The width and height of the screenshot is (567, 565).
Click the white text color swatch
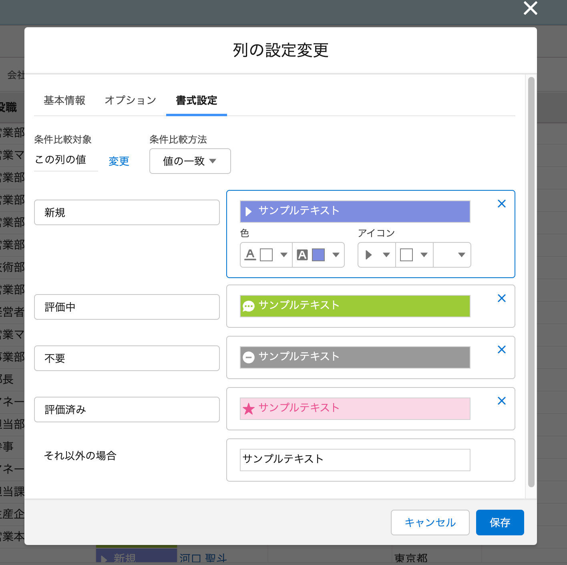[x=266, y=255]
